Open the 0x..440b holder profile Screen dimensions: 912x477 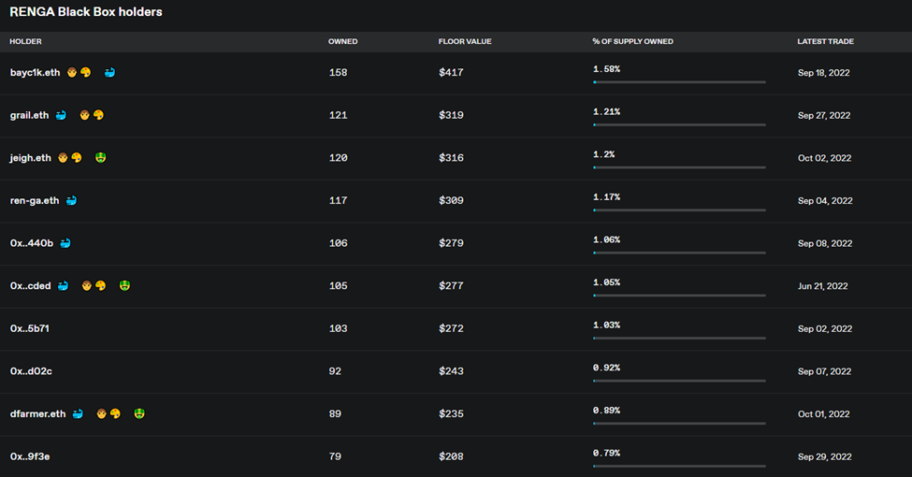(32, 243)
